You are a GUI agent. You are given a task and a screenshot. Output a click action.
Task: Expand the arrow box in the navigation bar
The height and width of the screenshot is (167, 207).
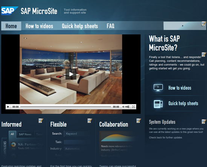[x=183, y=26]
